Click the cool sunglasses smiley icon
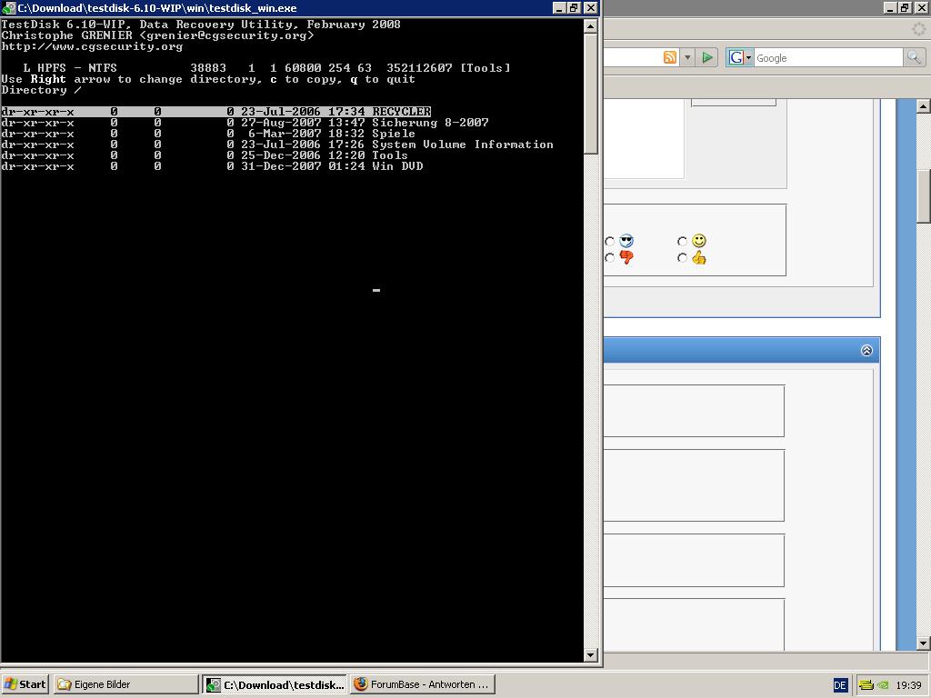The width and height of the screenshot is (931, 698). pyautogui.click(x=626, y=240)
